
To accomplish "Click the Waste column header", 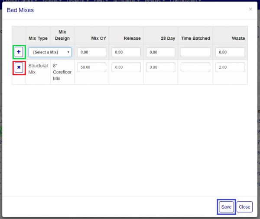I will click(x=238, y=38).
